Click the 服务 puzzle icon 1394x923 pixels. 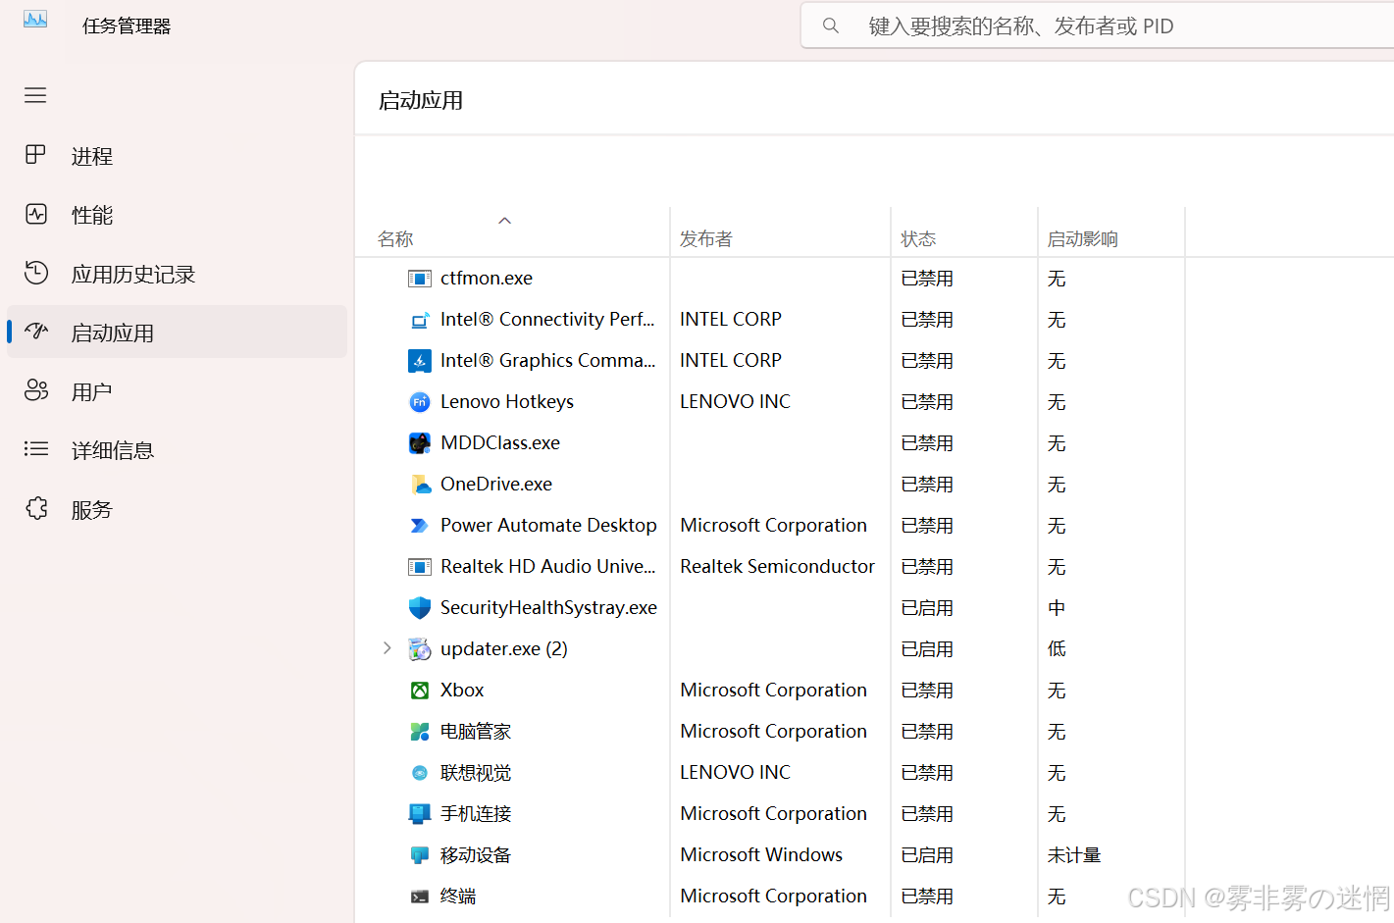click(x=36, y=508)
